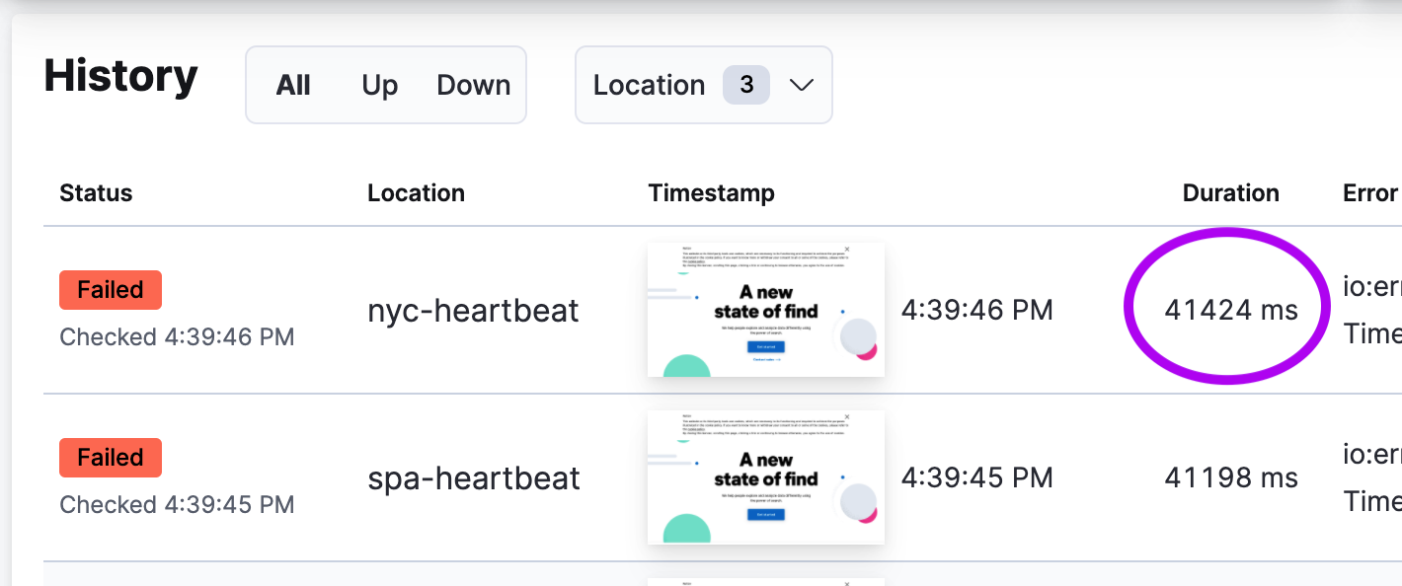Viewport: 1402px width, 586px height.
Task: Select the "Up" history filter tab
Action: [x=379, y=85]
